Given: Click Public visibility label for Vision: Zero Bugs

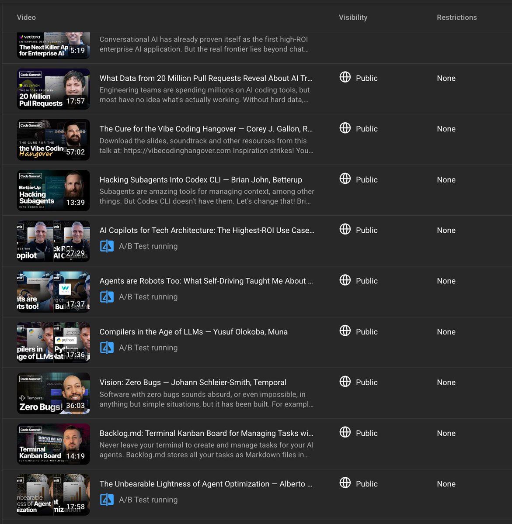Looking at the screenshot, I should [x=367, y=383].
